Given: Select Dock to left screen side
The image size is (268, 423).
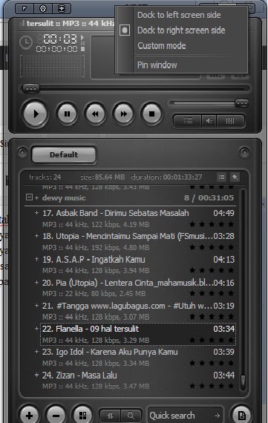Looking at the screenshot, I should tap(179, 15).
